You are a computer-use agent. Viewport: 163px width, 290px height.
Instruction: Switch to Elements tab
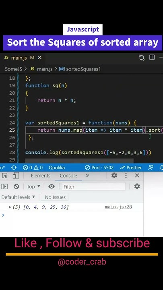pyautogui.click(x=41, y=176)
